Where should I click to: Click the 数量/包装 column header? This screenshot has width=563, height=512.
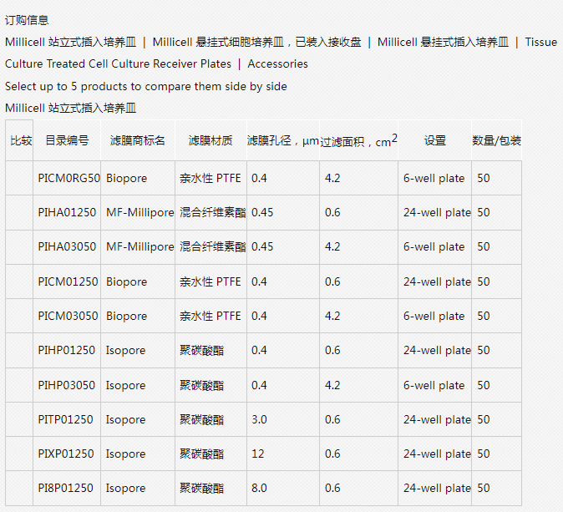pos(496,140)
